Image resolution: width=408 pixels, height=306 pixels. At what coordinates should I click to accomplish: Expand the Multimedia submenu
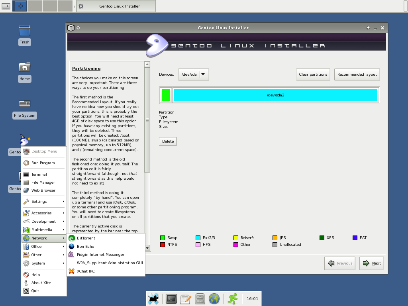43,230
